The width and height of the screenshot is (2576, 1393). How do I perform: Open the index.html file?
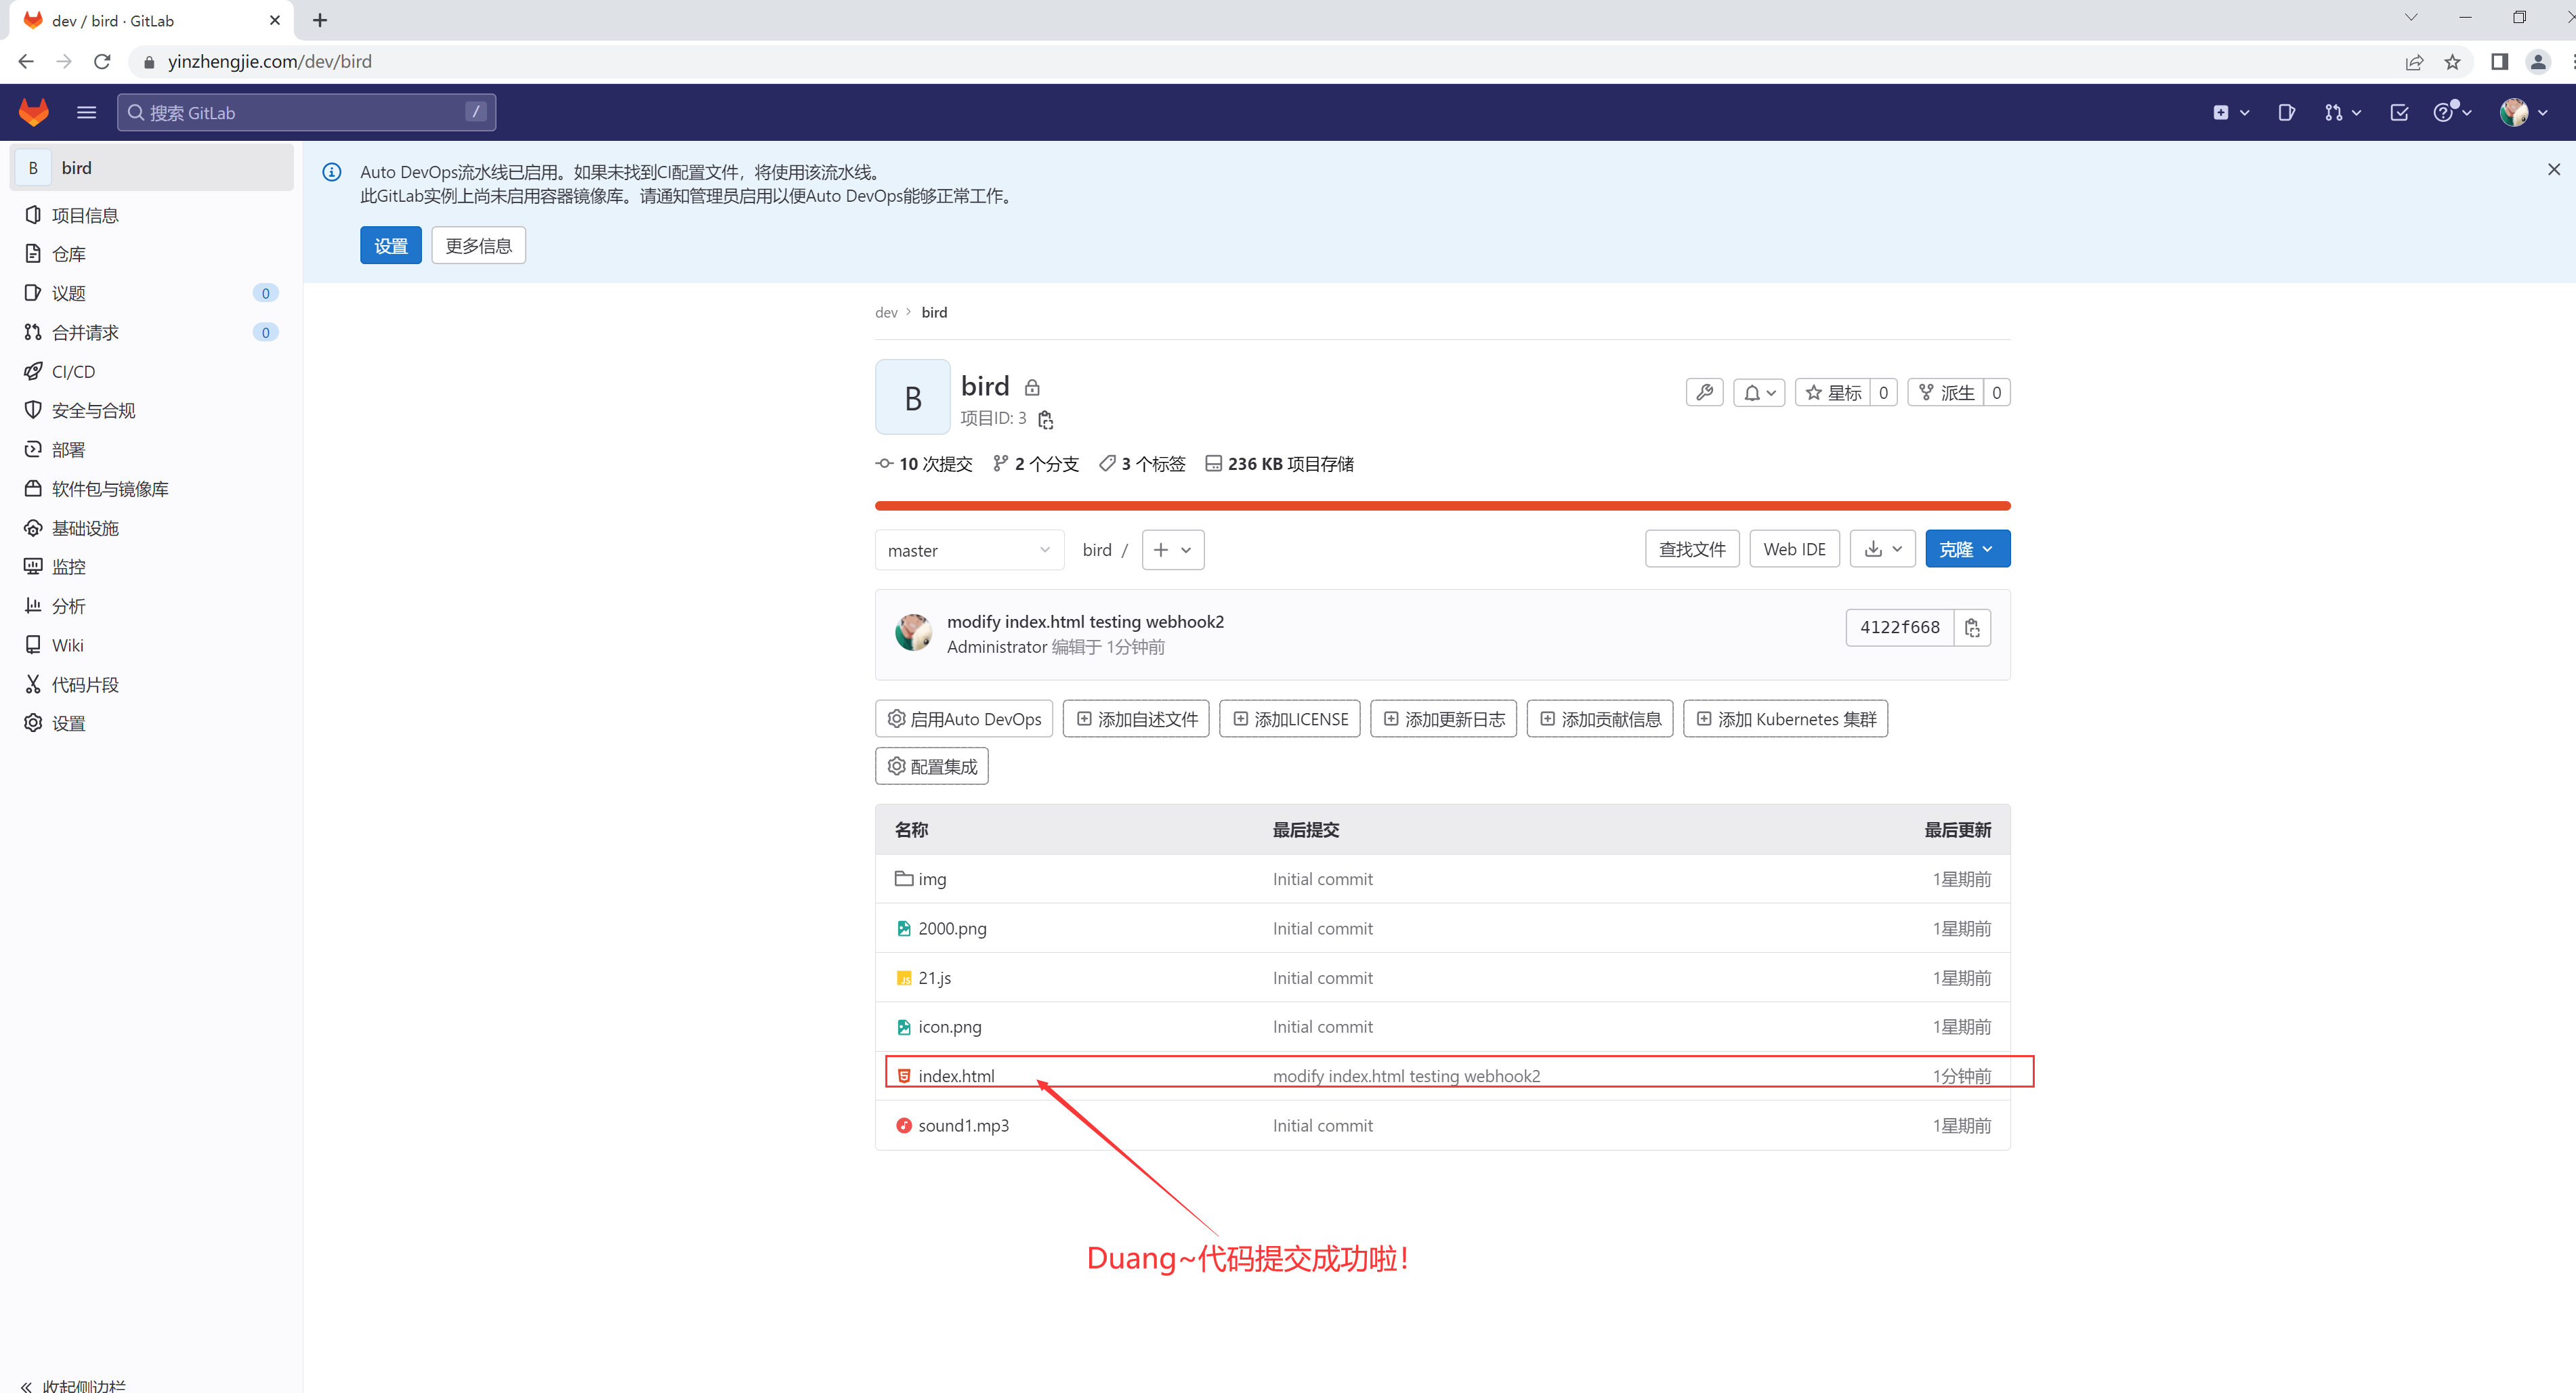pyautogui.click(x=955, y=1076)
